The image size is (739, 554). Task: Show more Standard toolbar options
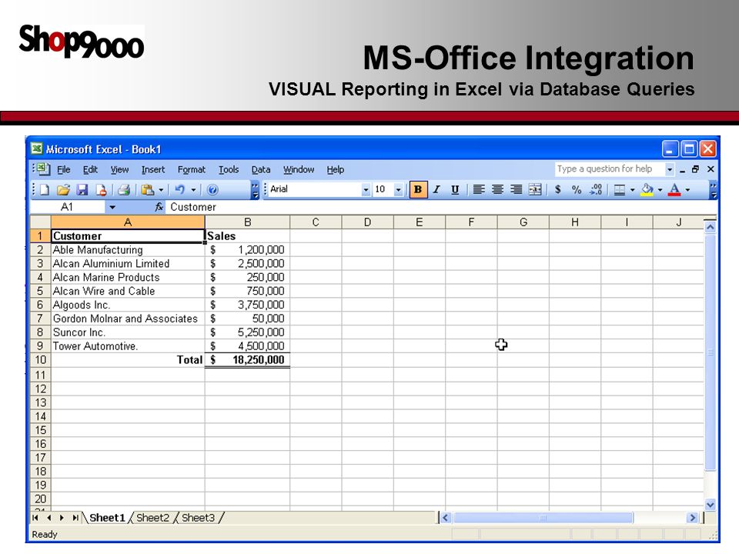(x=255, y=190)
